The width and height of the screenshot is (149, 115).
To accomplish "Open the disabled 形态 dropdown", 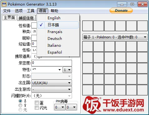I will coord(52,76).
